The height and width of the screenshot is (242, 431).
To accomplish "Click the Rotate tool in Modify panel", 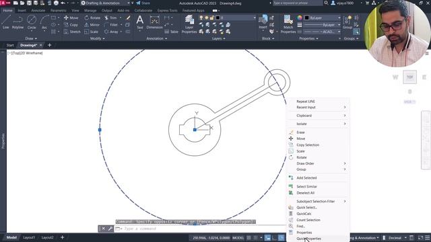I will click(x=92, y=18).
